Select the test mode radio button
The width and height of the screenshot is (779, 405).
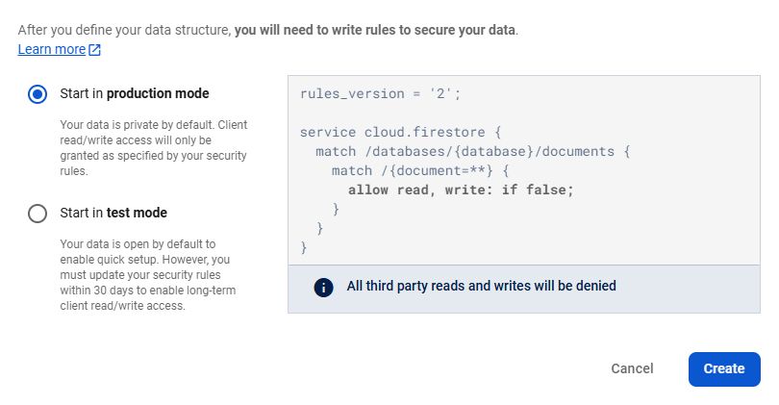[38, 213]
